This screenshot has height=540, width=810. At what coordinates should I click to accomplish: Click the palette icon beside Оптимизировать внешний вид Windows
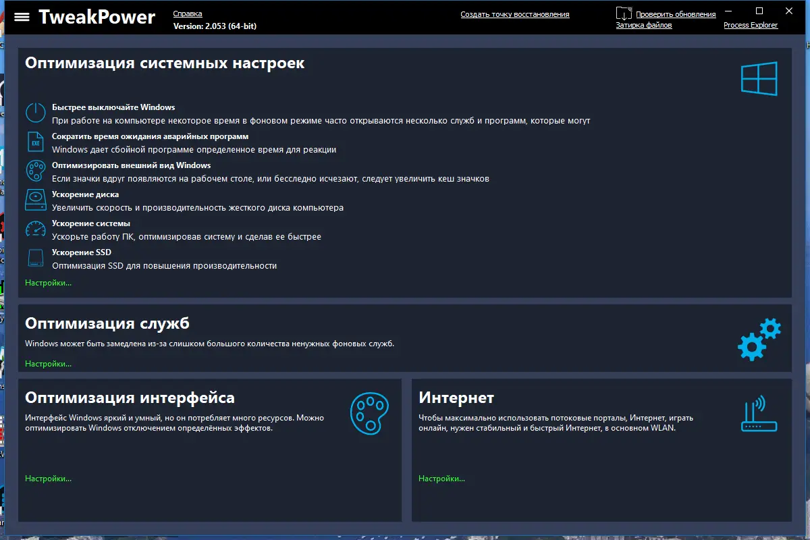click(x=35, y=171)
